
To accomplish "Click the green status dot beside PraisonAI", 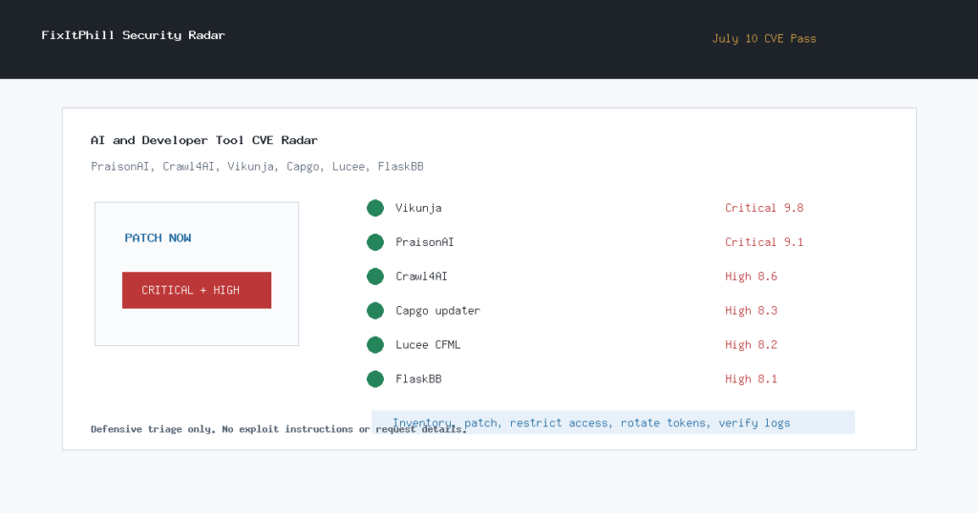I will pos(374,242).
